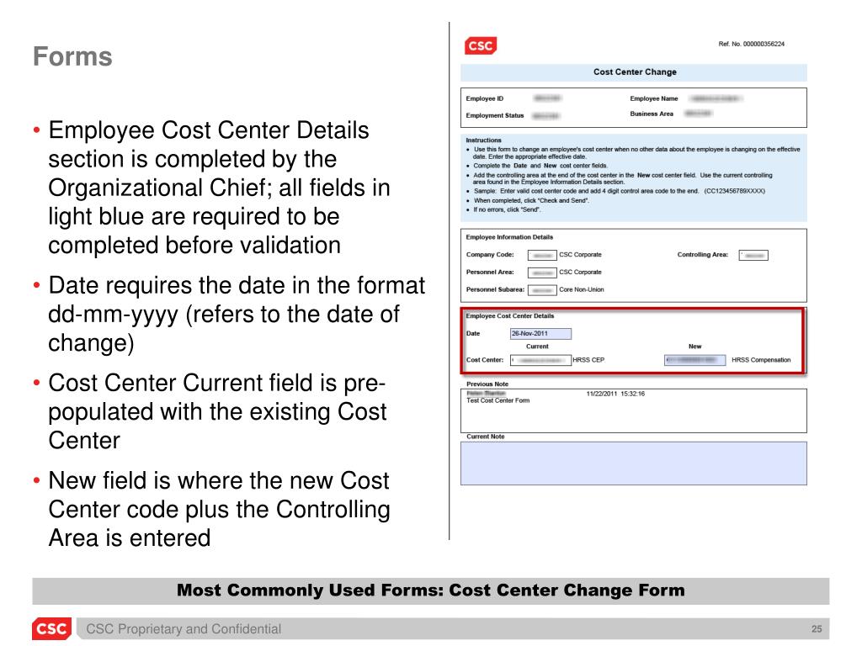This screenshot has height=646, width=862.
Task: Click the Controlling Area input box
Action: 753,256
